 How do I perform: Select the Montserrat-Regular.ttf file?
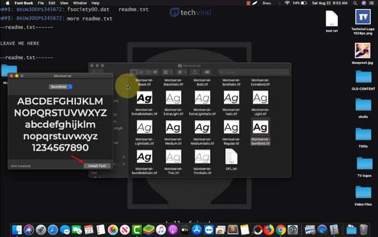[x=231, y=127]
